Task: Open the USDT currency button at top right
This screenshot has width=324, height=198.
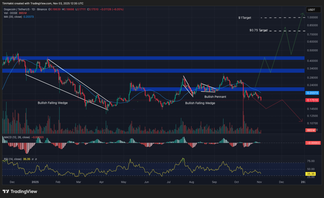Action: point(313,9)
